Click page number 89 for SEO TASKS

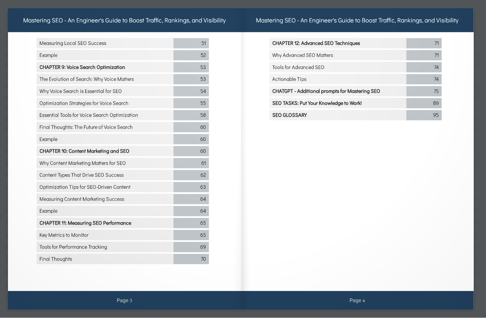(x=436, y=103)
